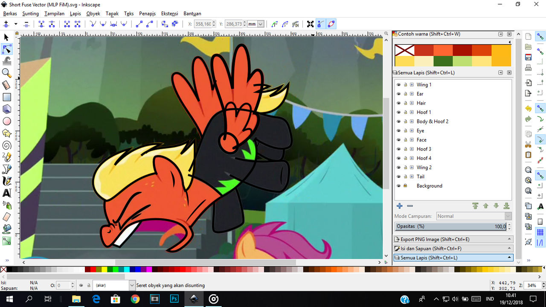Make selected nodes smooth
Image resolution: width=546 pixels, height=307 pixels.
pyautogui.click(x=103, y=24)
